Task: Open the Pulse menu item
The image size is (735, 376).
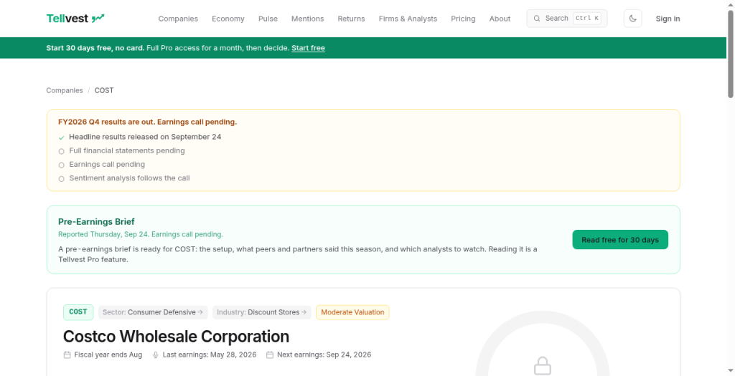Action: 268,19
